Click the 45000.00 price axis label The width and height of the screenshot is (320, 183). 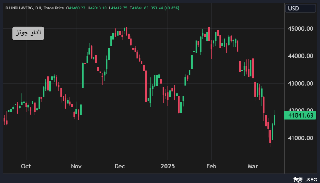[300, 29]
